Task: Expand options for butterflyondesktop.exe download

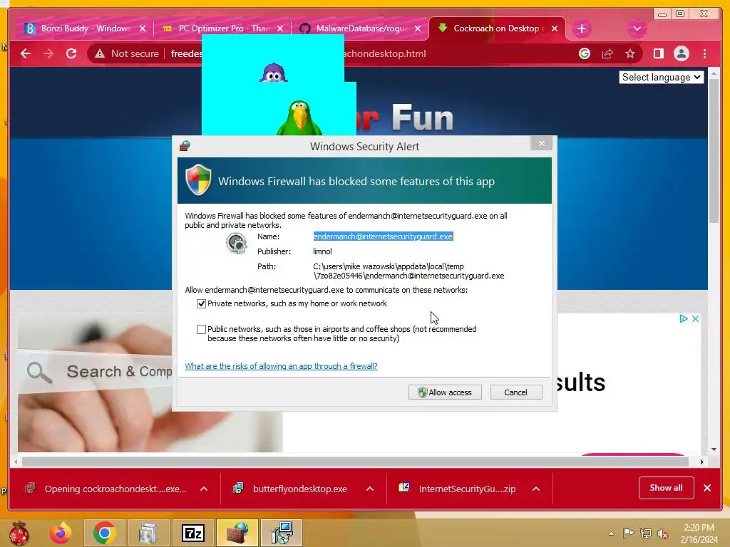Action: [x=370, y=489]
